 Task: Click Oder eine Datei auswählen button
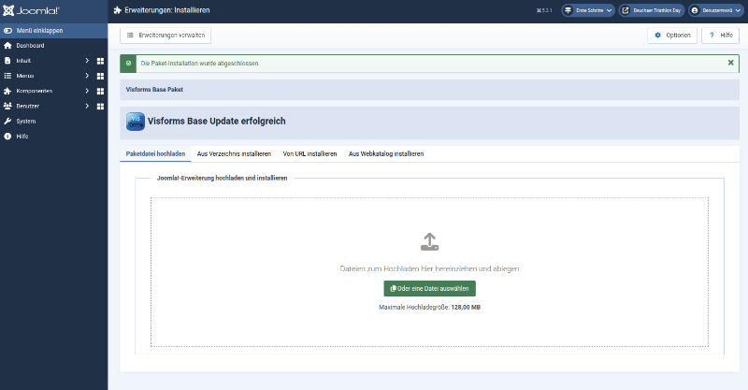(x=429, y=288)
